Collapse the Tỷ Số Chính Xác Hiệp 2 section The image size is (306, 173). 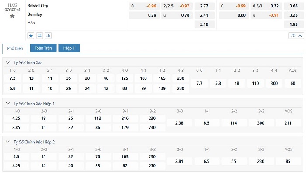click(8, 142)
